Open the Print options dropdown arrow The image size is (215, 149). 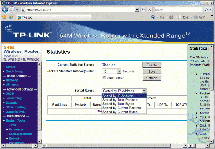[x=176, y=17]
